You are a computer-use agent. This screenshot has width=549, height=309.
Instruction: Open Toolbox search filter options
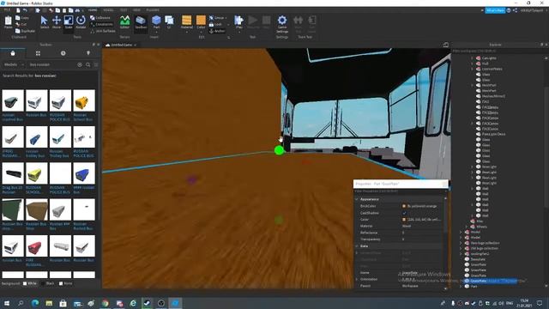[96, 65]
